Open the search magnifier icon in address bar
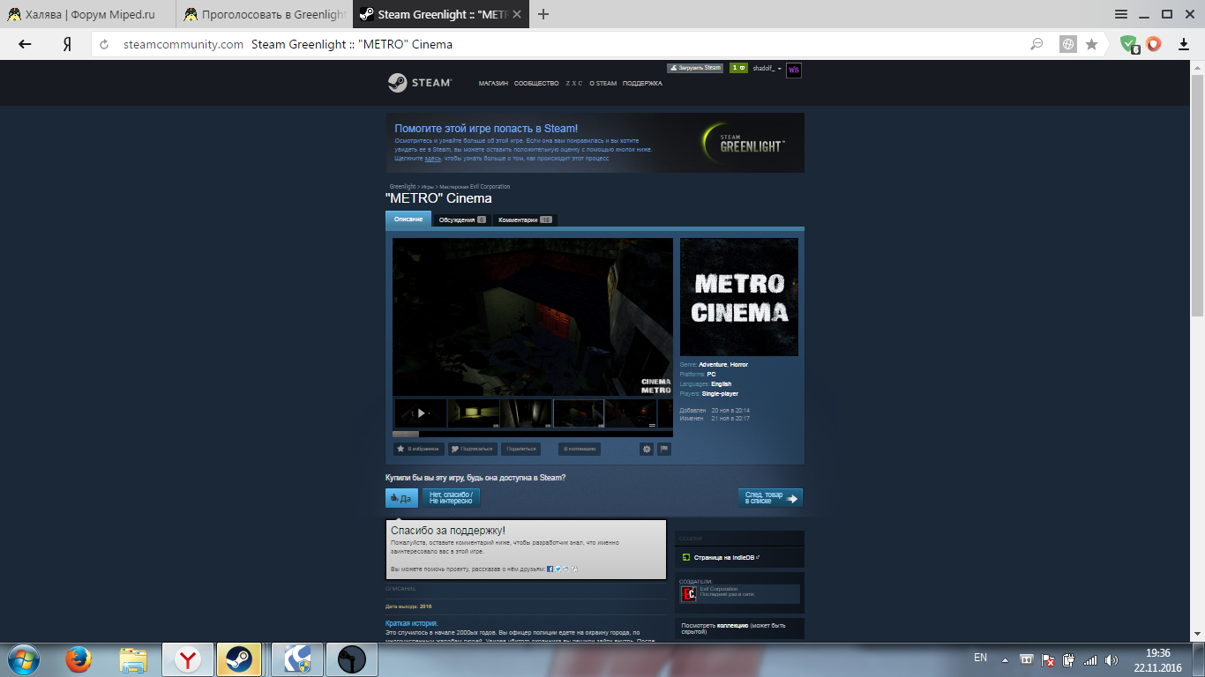1205x677 pixels. [x=1037, y=44]
